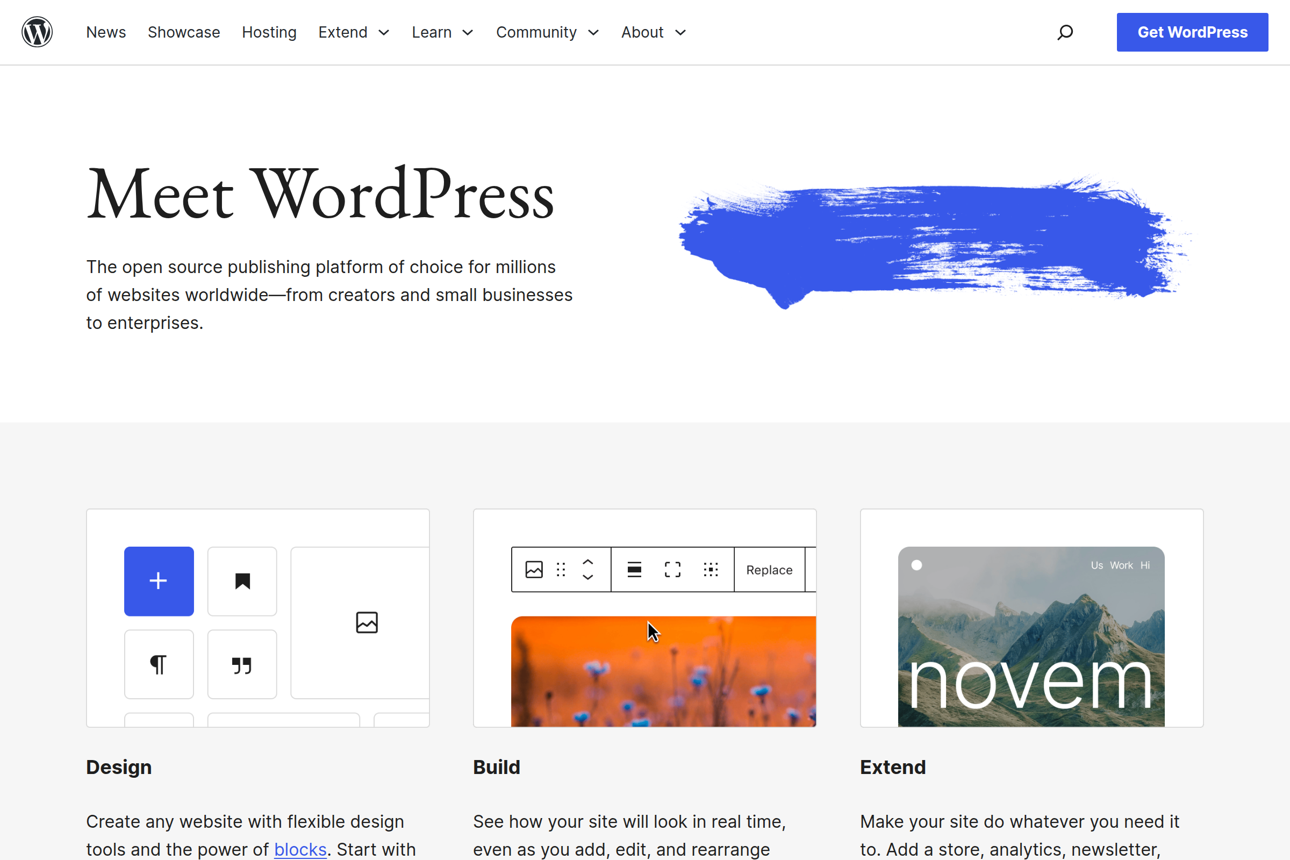Select the paragraph block icon
1290x860 pixels.
(x=159, y=664)
